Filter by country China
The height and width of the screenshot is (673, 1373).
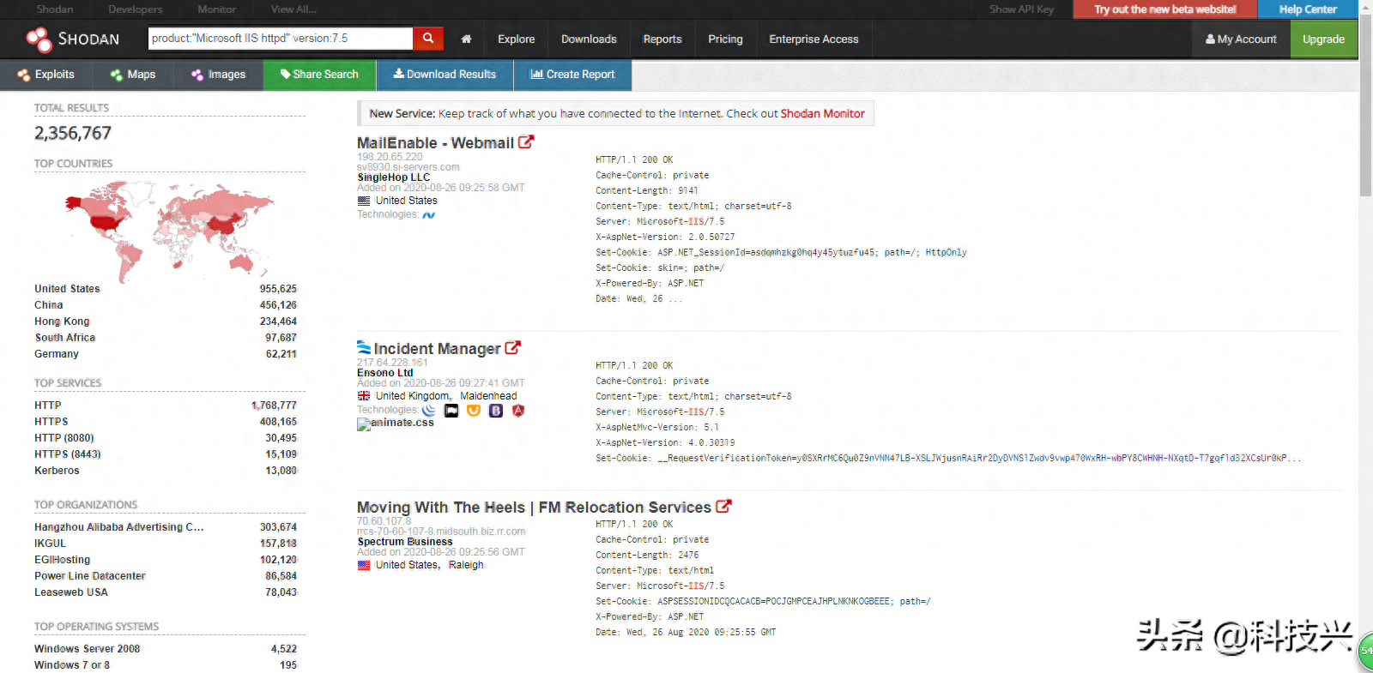pyautogui.click(x=48, y=305)
